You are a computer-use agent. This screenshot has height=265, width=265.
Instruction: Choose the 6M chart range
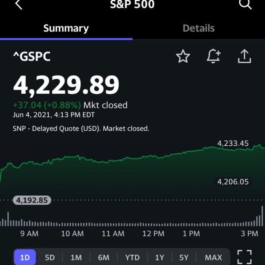coord(103,257)
